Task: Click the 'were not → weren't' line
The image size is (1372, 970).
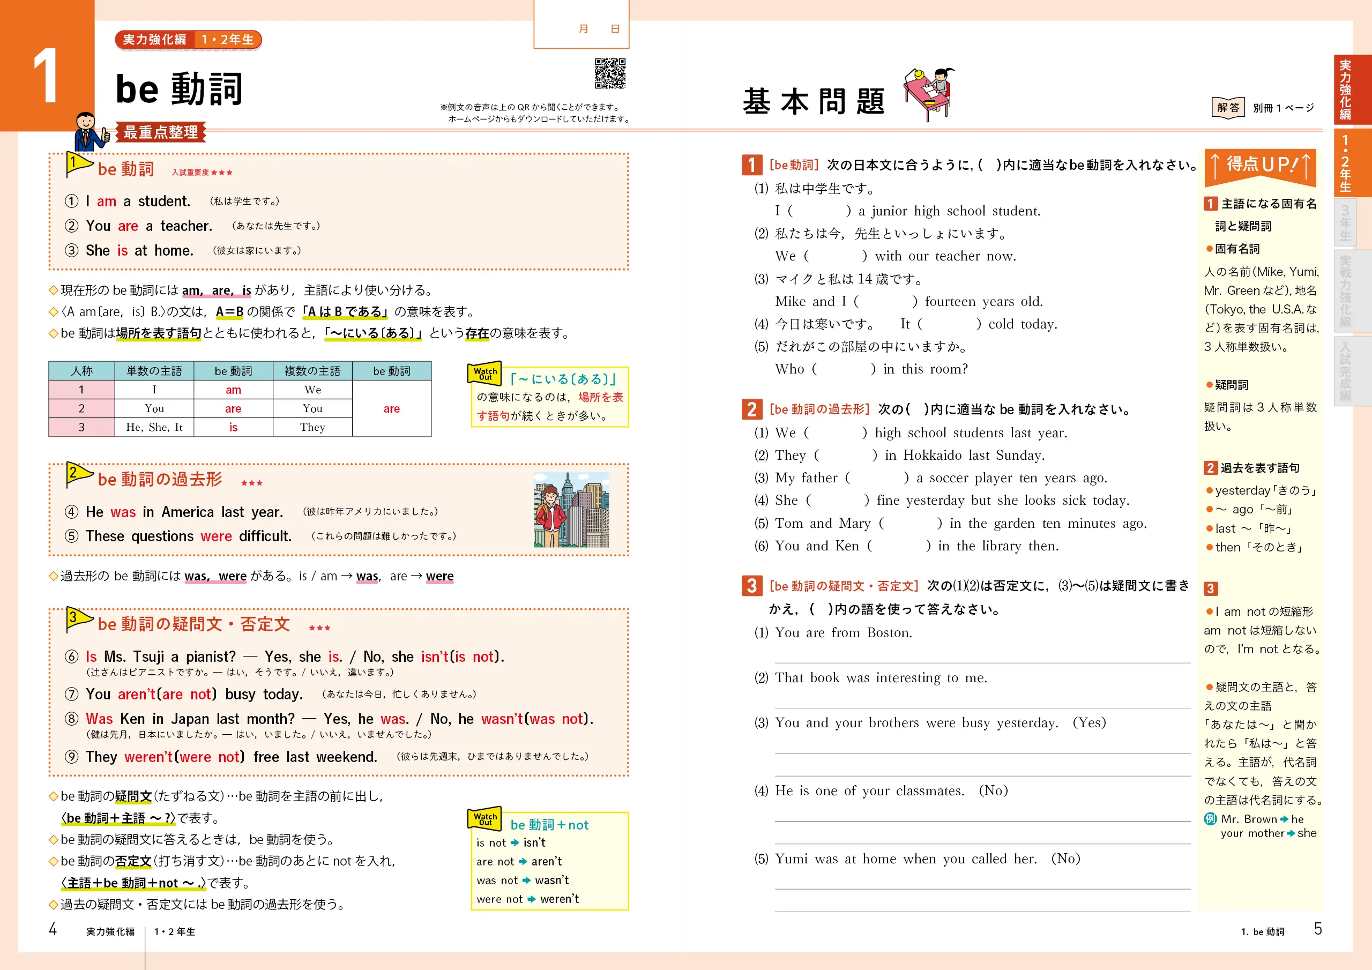Action: (528, 899)
